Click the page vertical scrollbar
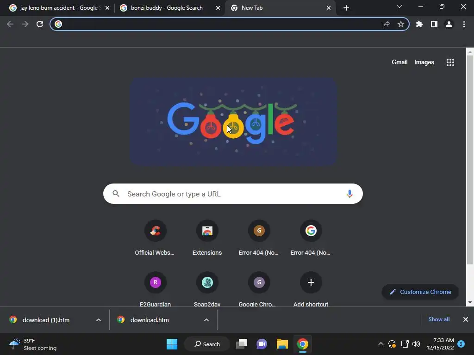474x355 pixels. click(x=470, y=160)
